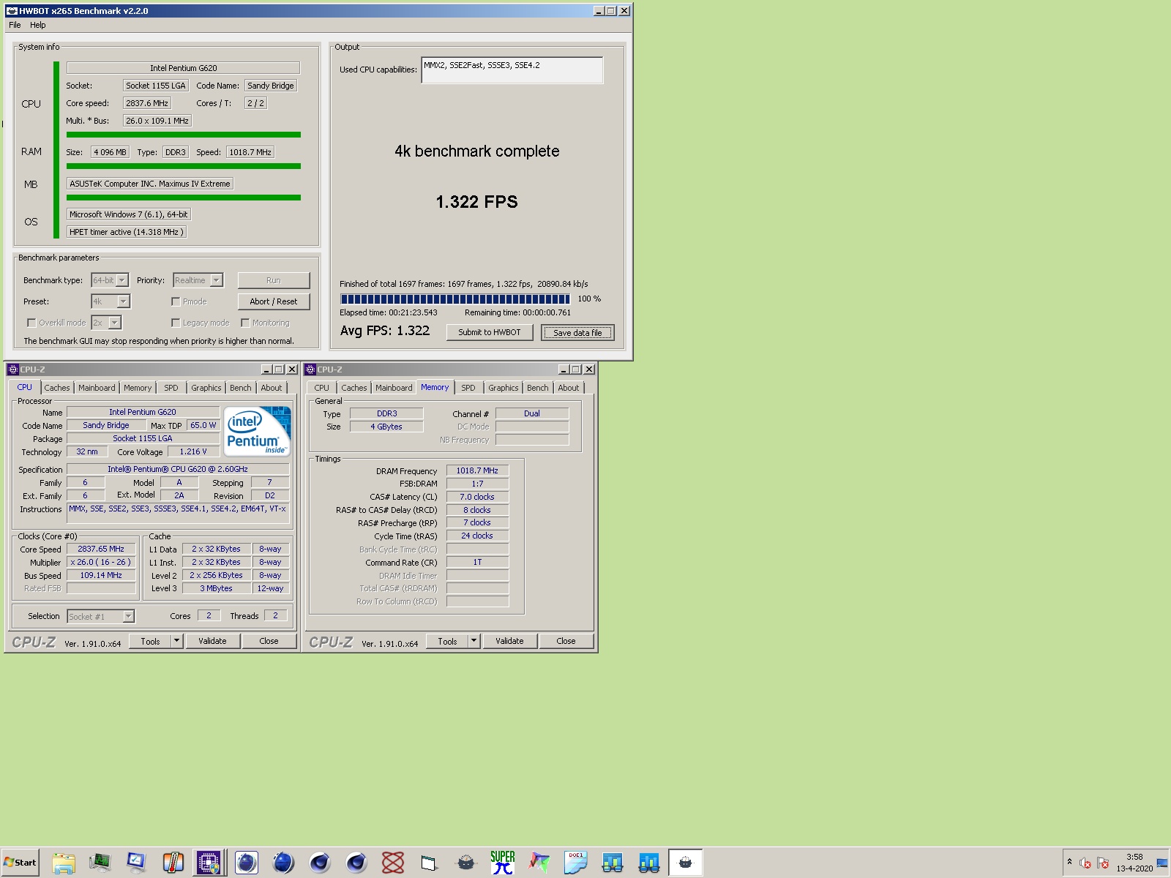This screenshot has height=878, width=1171.
Task: Click the Intel Pentium inside logo in CPU-Z
Action: (x=257, y=432)
